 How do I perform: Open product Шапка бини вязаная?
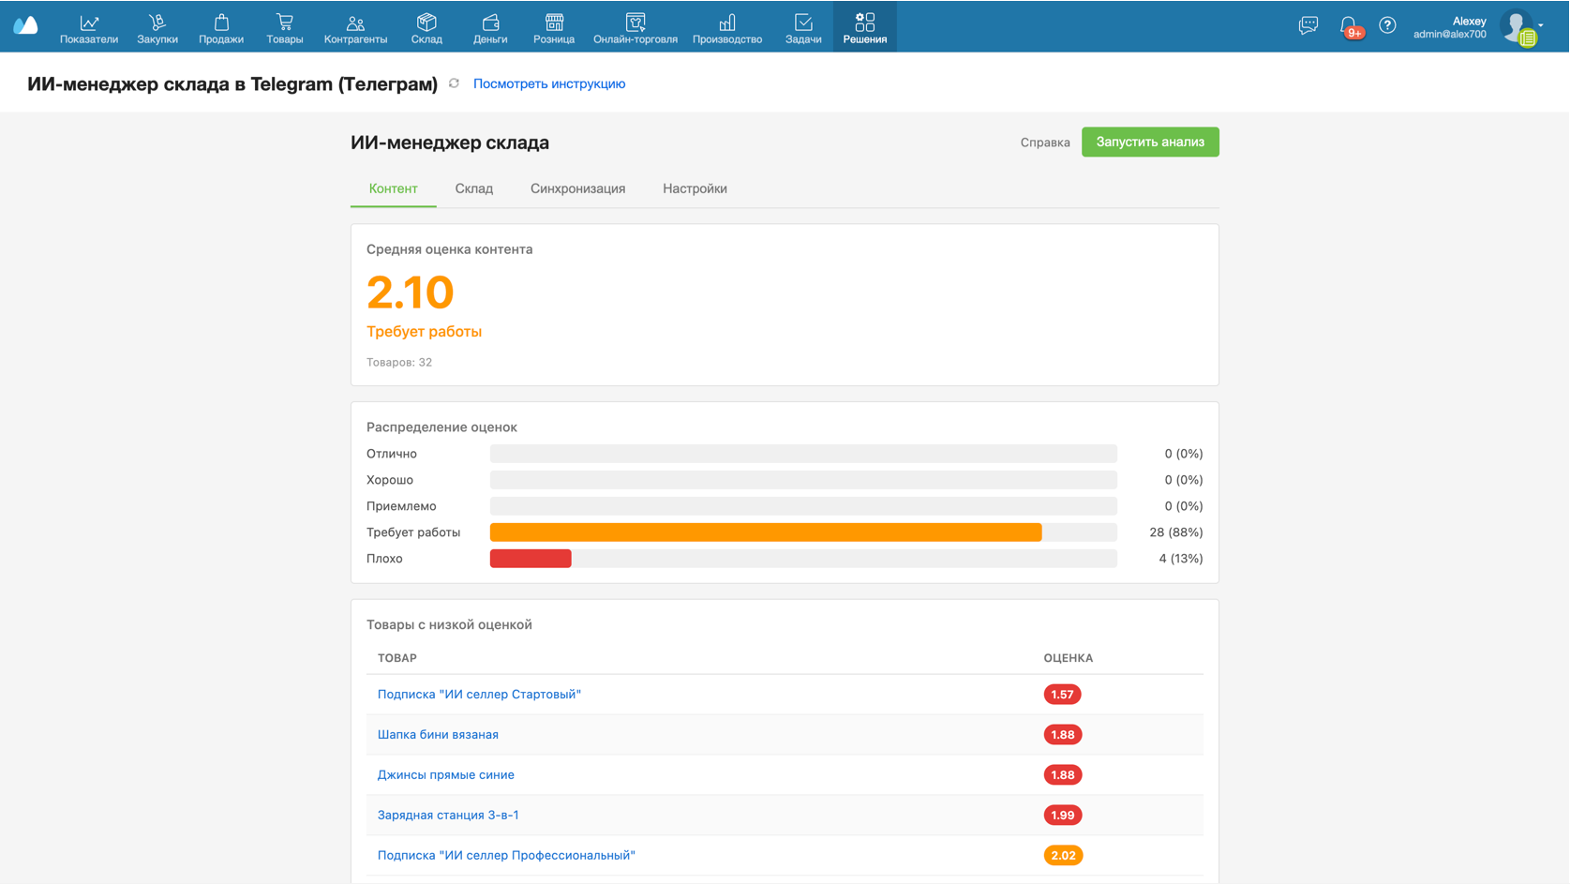(x=438, y=735)
